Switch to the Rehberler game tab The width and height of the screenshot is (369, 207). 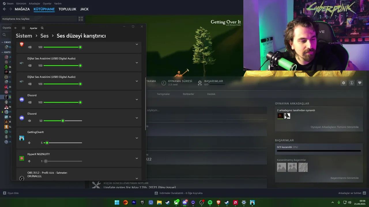tap(189, 94)
